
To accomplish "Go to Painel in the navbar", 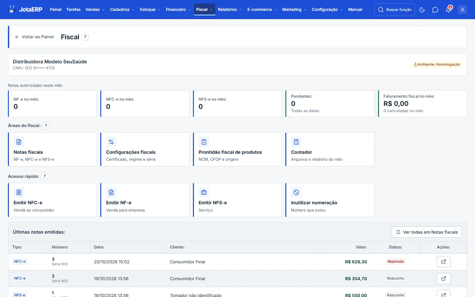I will pos(55,10).
